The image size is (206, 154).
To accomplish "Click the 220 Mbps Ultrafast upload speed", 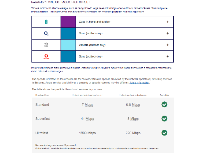I will (x=133, y=133).
